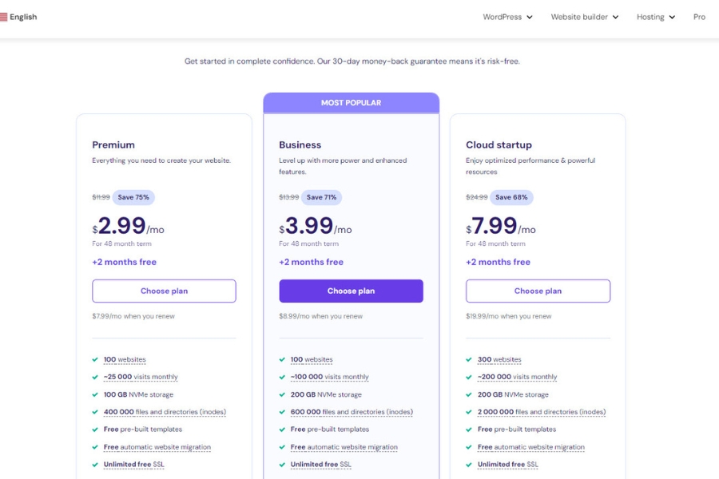Click the 30-day money-back guarantee text
719x479 pixels.
click(352, 61)
